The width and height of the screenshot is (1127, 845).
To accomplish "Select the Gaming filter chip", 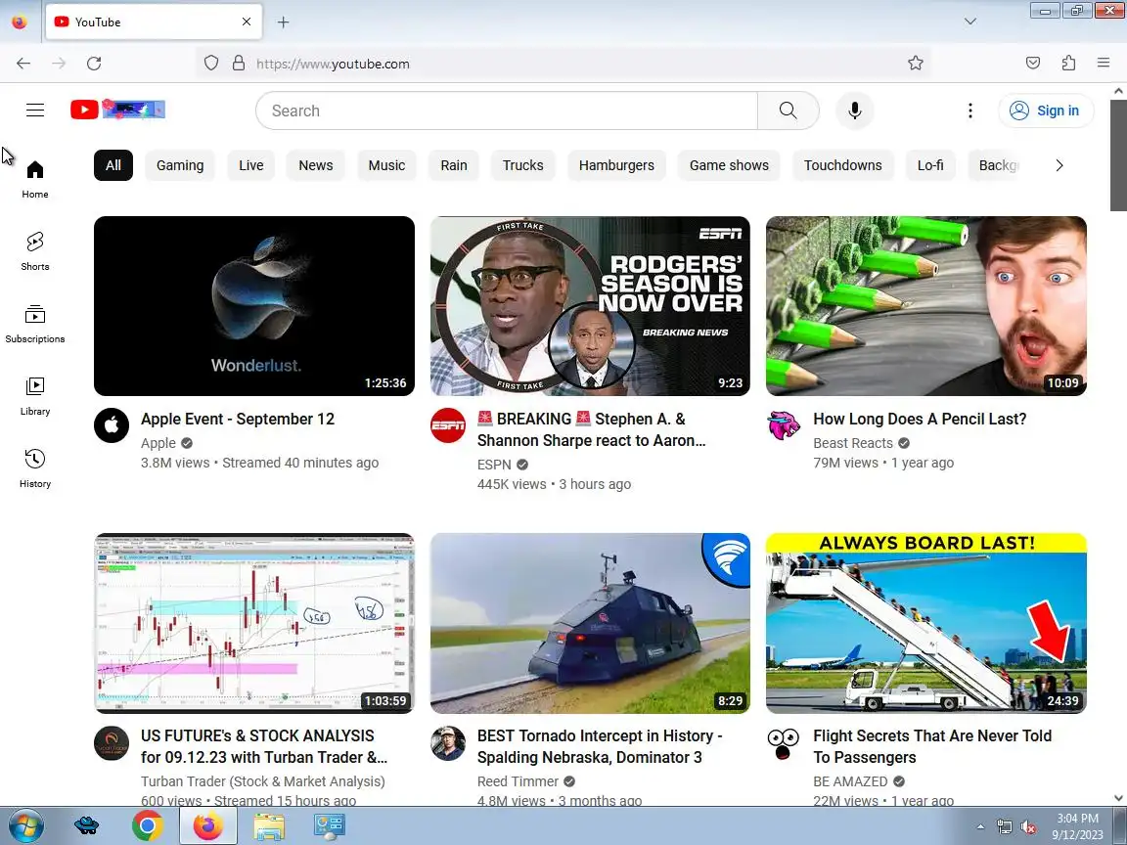I will [x=180, y=165].
